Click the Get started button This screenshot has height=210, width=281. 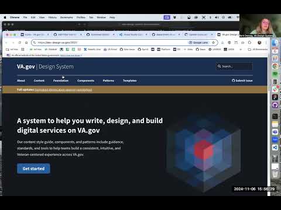pyautogui.click(x=33, y=169)
